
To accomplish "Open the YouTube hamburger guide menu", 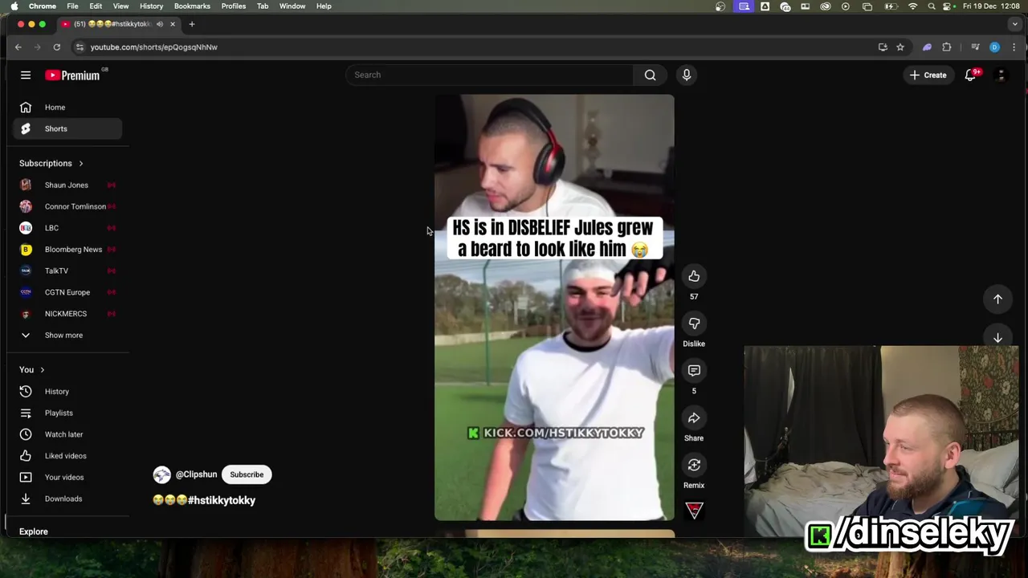I will (26, 75).
